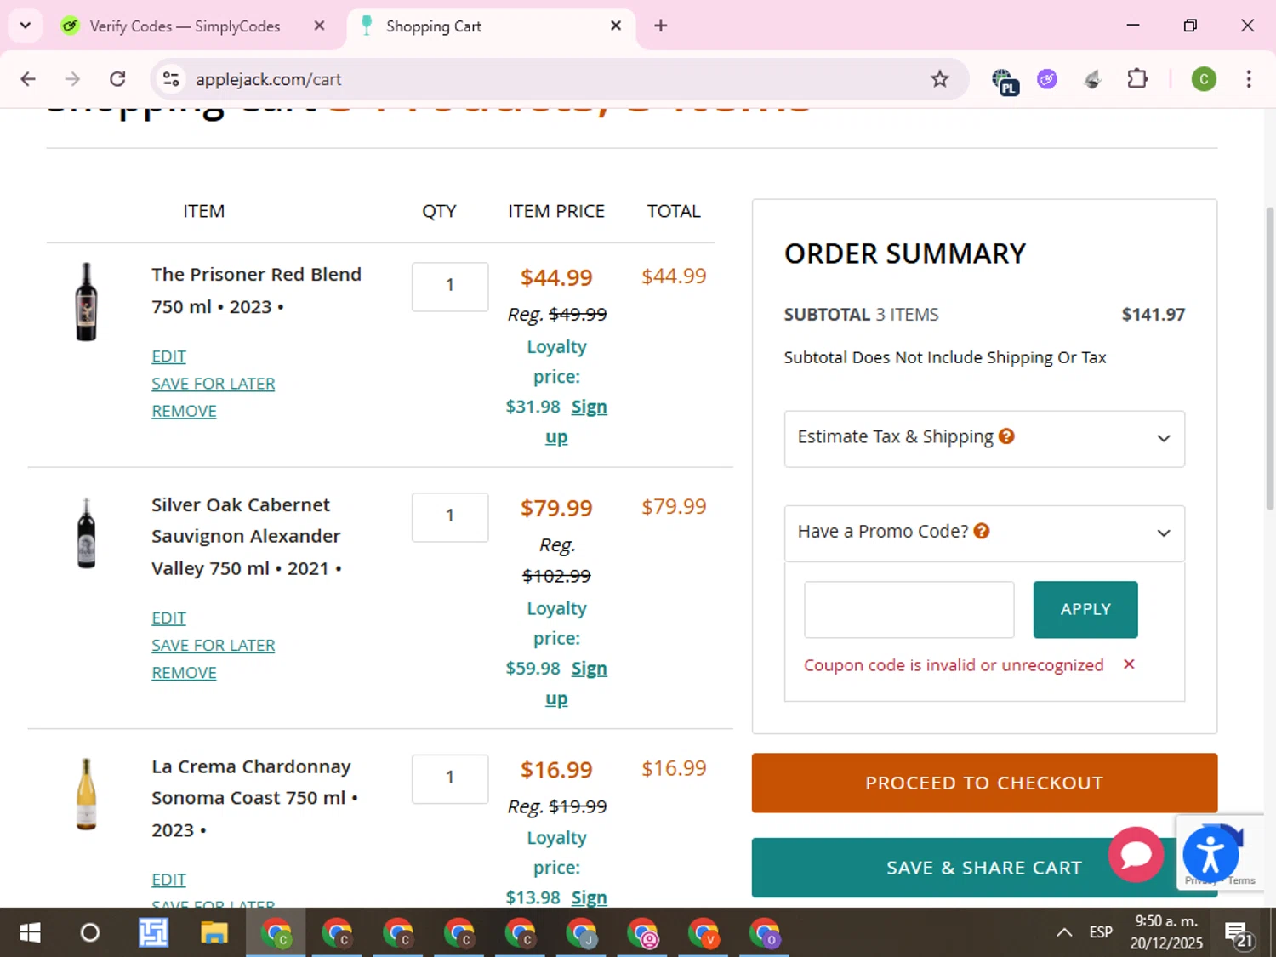Close the Shopping Cart tab
The height and width of the screenshot is (957, 1276).
click(x=616, y=26)
